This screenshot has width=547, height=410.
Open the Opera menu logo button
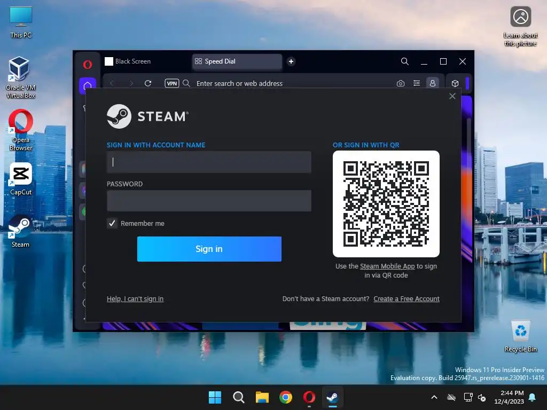click(88, 65)
